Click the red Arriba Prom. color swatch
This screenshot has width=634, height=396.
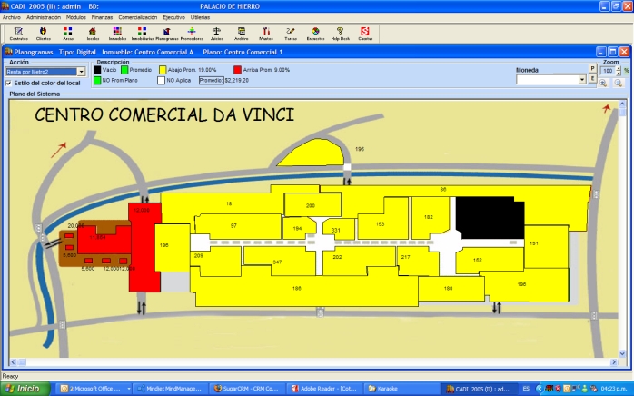pos(237,69)
